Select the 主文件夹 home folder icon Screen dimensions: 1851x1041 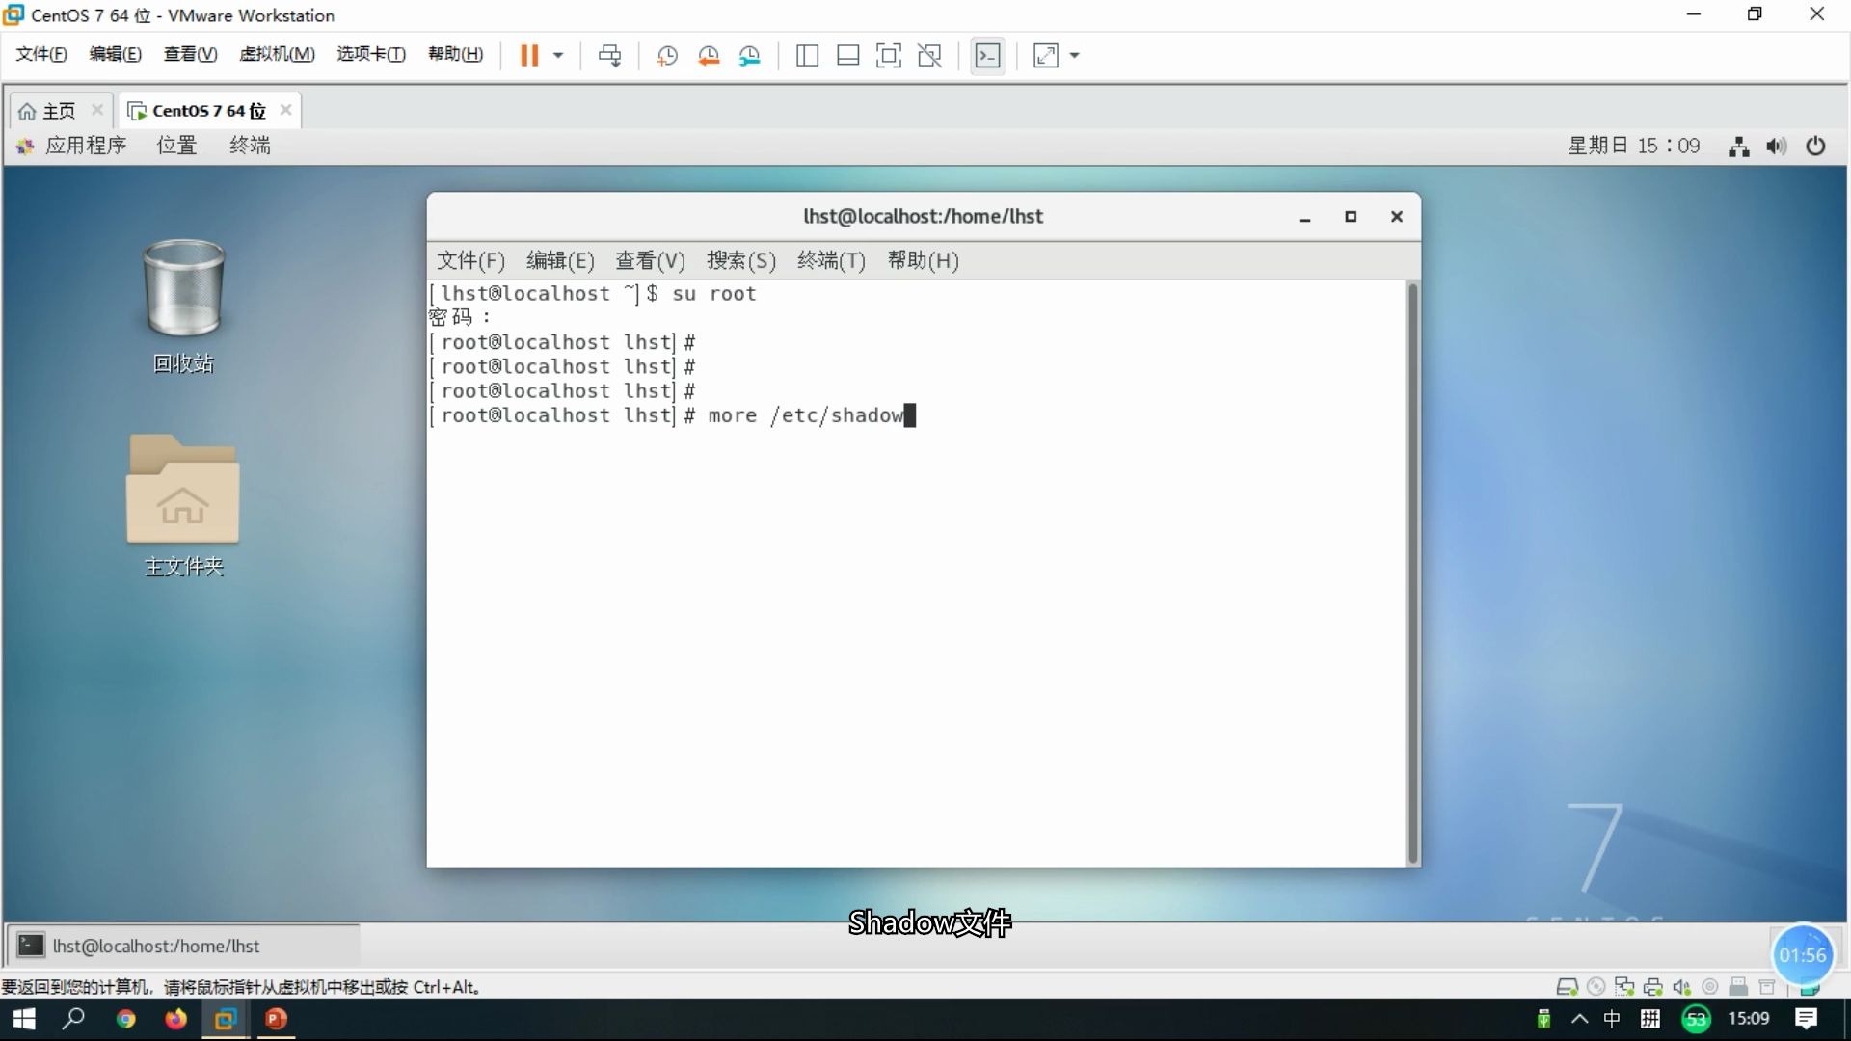[x=183, y=505]
